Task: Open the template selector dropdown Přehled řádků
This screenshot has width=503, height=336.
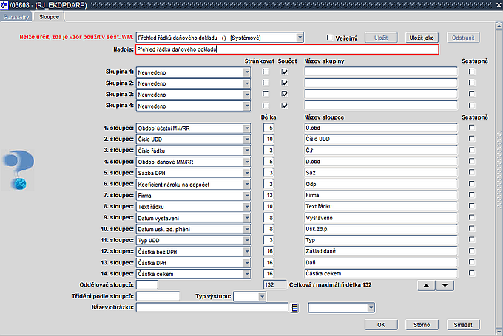Action: pos(300,38)
